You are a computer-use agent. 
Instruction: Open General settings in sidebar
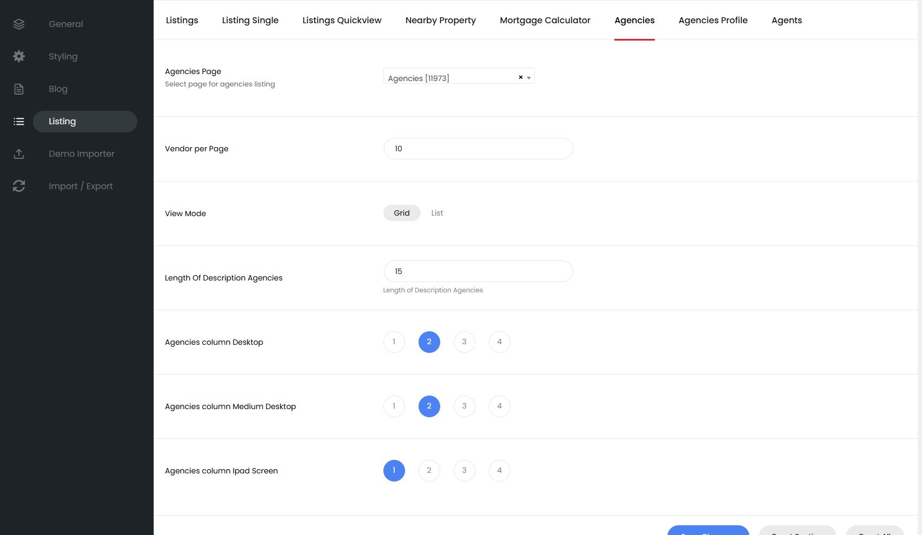pyautogui.click(x=66, y=24)
